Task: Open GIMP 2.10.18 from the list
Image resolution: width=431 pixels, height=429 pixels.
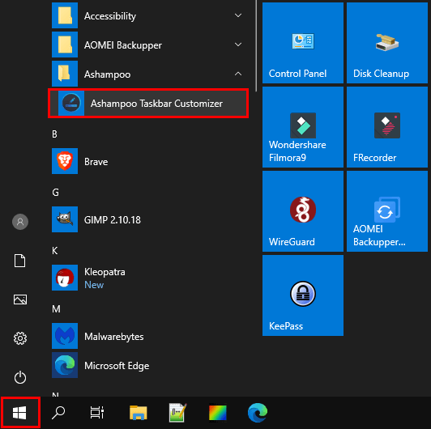Action: tap(148, 219)
